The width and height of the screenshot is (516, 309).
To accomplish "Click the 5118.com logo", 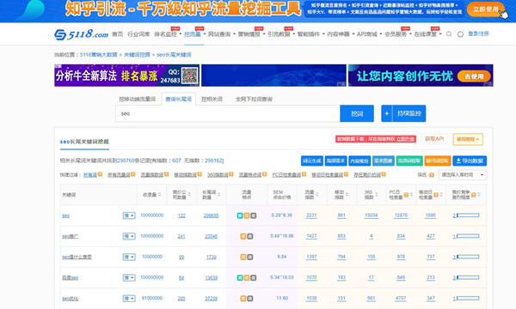I will (x=81, y=34).
